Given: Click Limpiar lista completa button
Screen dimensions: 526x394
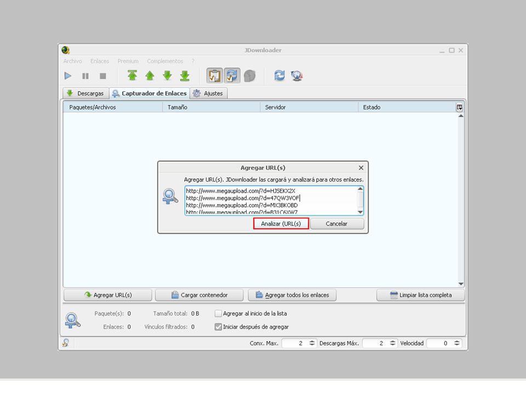Looking at the screenshot, I should [x=420, y=295].
